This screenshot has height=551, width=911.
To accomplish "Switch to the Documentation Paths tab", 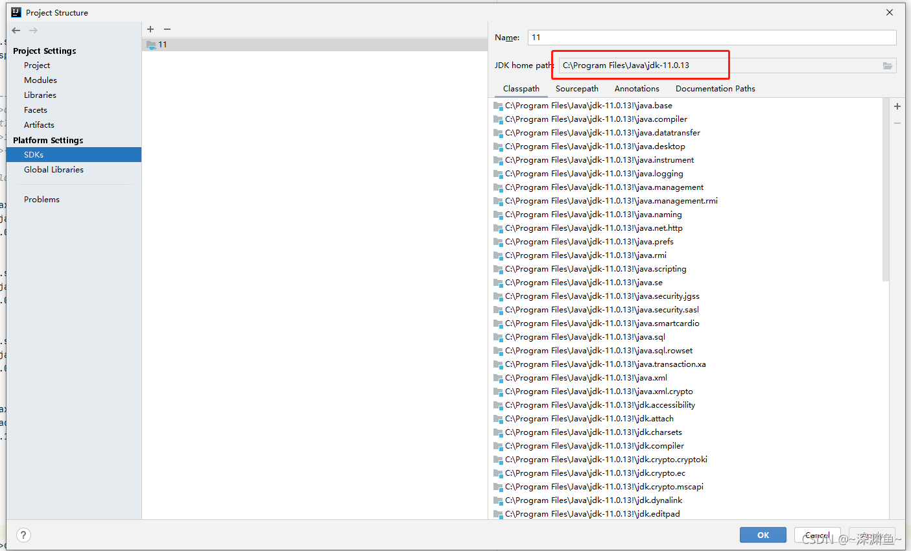I will [715, 89].
